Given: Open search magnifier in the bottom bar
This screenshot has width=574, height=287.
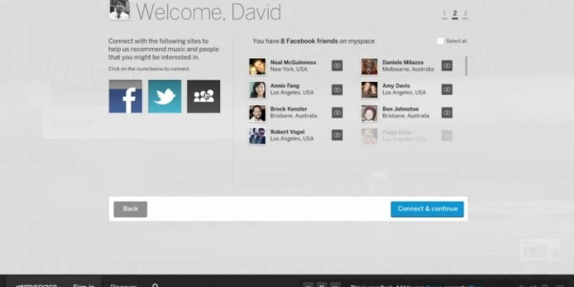Looking at the screenshot, I should pos(155,286).
